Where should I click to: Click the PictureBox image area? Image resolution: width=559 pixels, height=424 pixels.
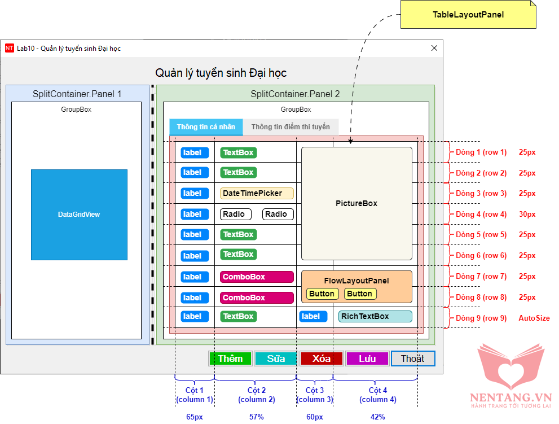[356, 203]
